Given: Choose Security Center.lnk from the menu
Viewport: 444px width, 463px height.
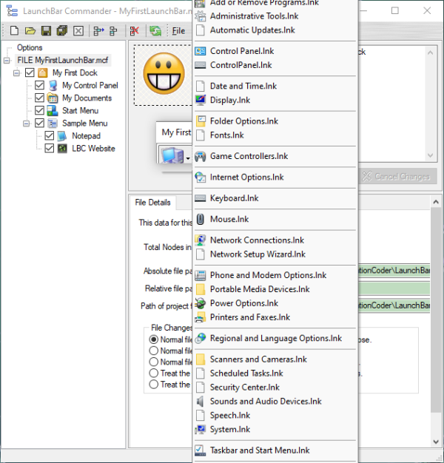Looking at the screenshot, I should tap(275, 388).
